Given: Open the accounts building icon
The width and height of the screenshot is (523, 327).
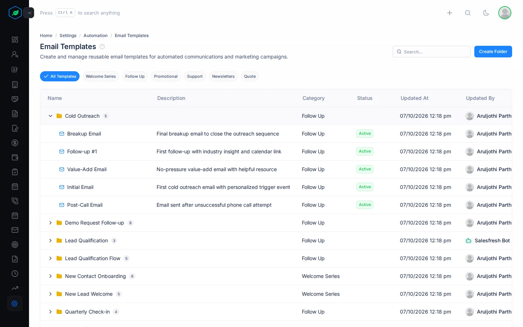Looking at the screenshot, I should pyautogui.click(x=15, y=85).
